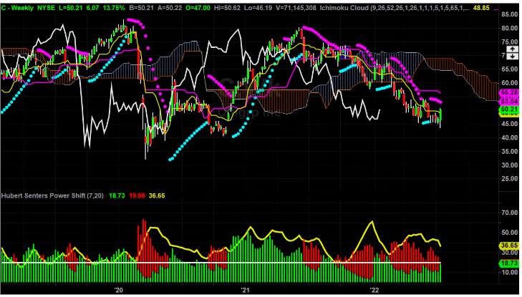Click the red "19.56" Power Shift value

tap(137, 195)
